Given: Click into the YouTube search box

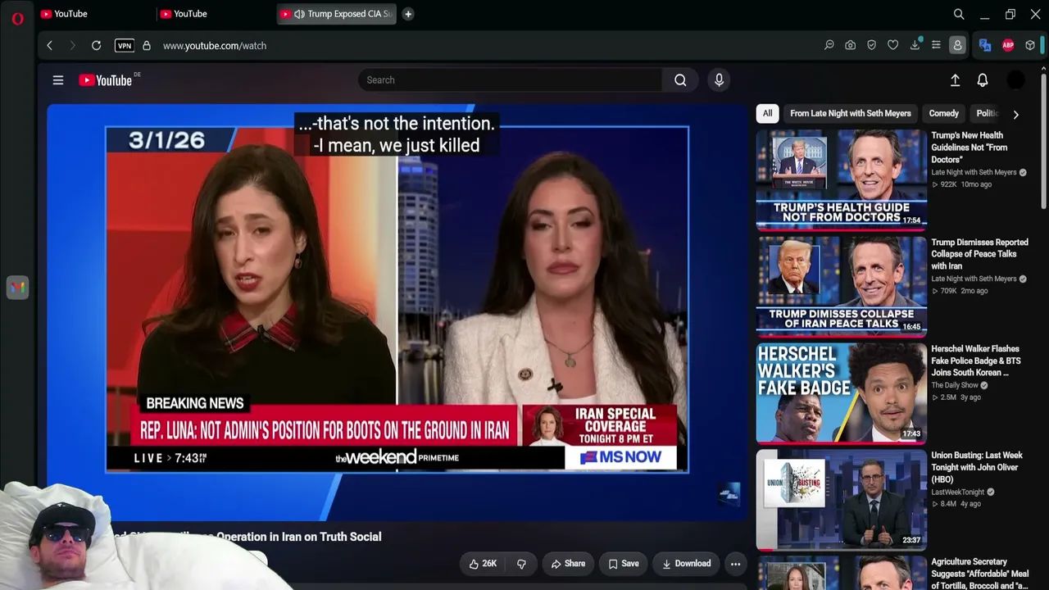Looking at the screenshot, I should [x=510, y=80].
